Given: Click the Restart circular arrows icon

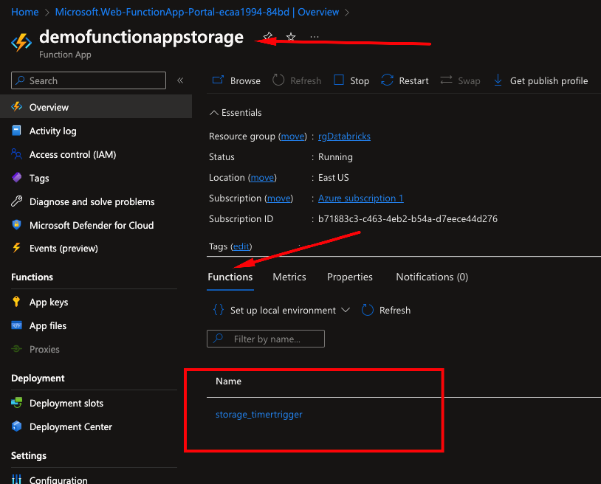Looking at the screenshot, I should click(x=387, y=80).
